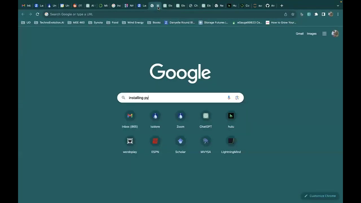Screen dimensions: 361x203
Task: Switch to the Google 'ins' tab
Action: click(x=116, y=6)
